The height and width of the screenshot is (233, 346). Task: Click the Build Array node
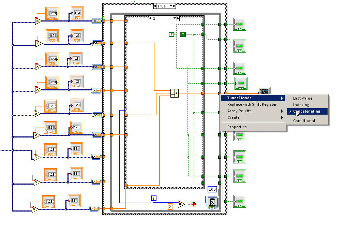[x=174, y=93]
